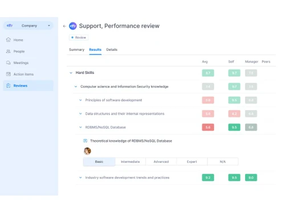This screenshot has width=285, height=213.
Task: Open the Home page link
Action: (18, 40)
